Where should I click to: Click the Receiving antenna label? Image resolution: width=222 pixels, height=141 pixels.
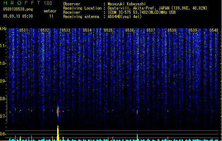81,17
